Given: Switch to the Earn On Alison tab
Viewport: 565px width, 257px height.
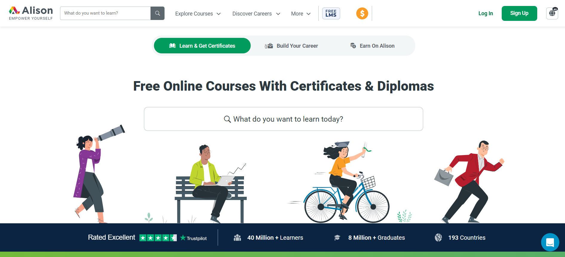Looking at the screenshot, I should pyautogui.click(x=372, y=46).
